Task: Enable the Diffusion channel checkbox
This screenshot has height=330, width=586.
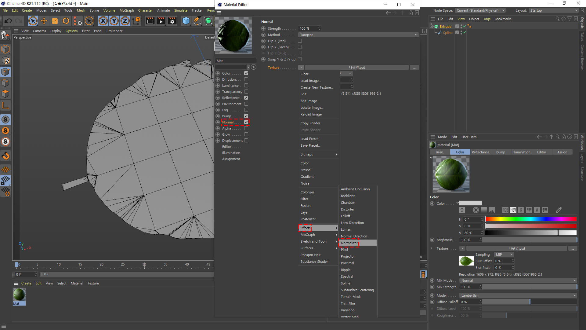Action: pyautogui.click(x=246, y=79)
